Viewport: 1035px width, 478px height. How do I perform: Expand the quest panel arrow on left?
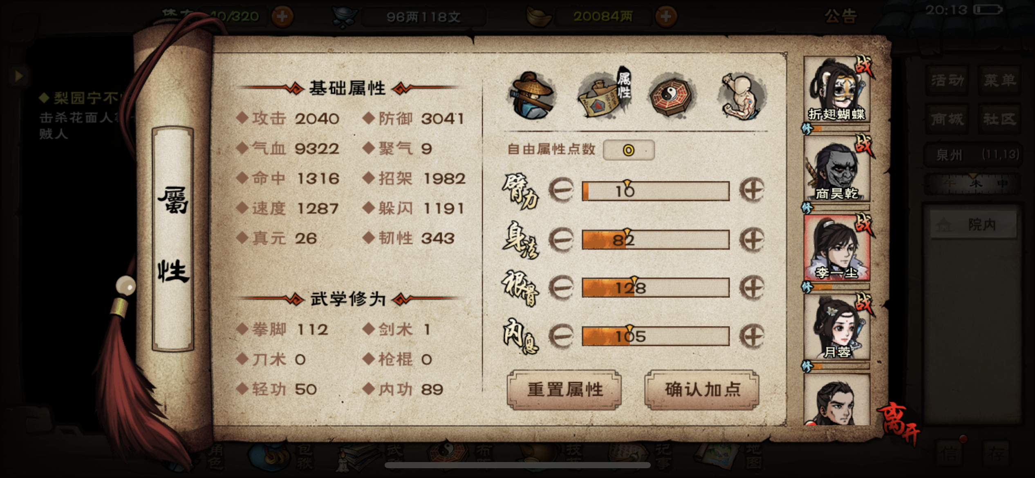[x=18, y=76]
